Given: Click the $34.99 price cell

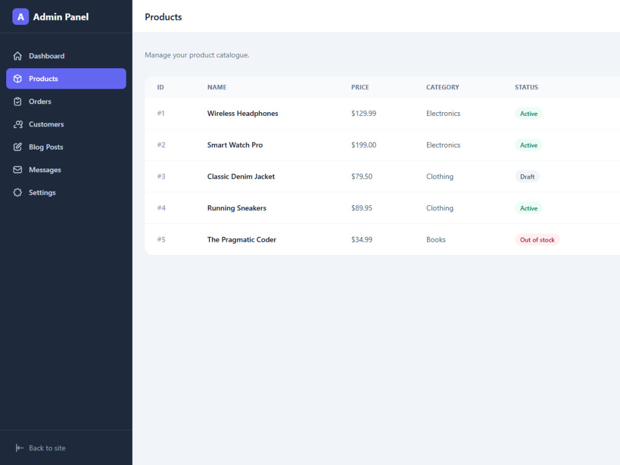Looking at the screenshot, I should [x=361, y=239].
